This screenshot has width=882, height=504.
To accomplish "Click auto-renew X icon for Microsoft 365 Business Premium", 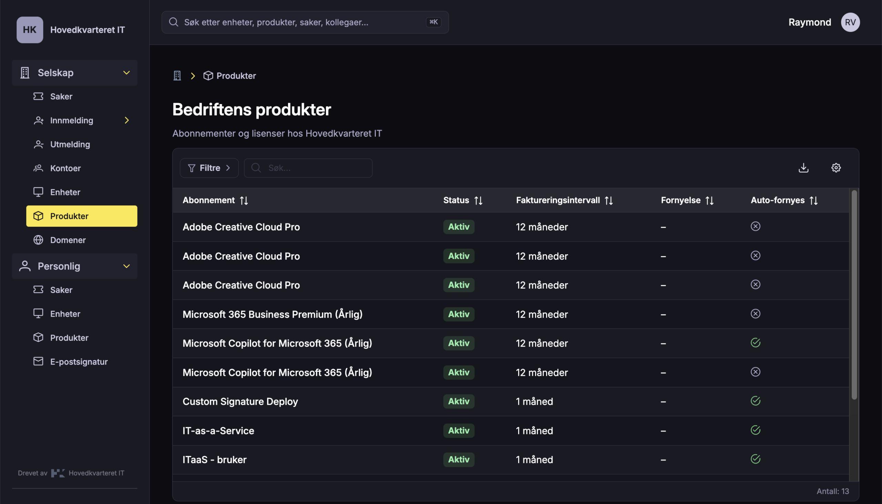I will tap(755, 313).
